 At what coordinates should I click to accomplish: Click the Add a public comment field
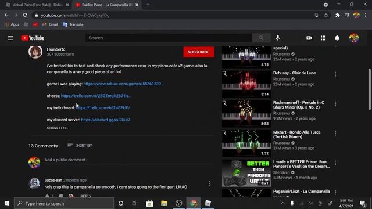point(129,160)
